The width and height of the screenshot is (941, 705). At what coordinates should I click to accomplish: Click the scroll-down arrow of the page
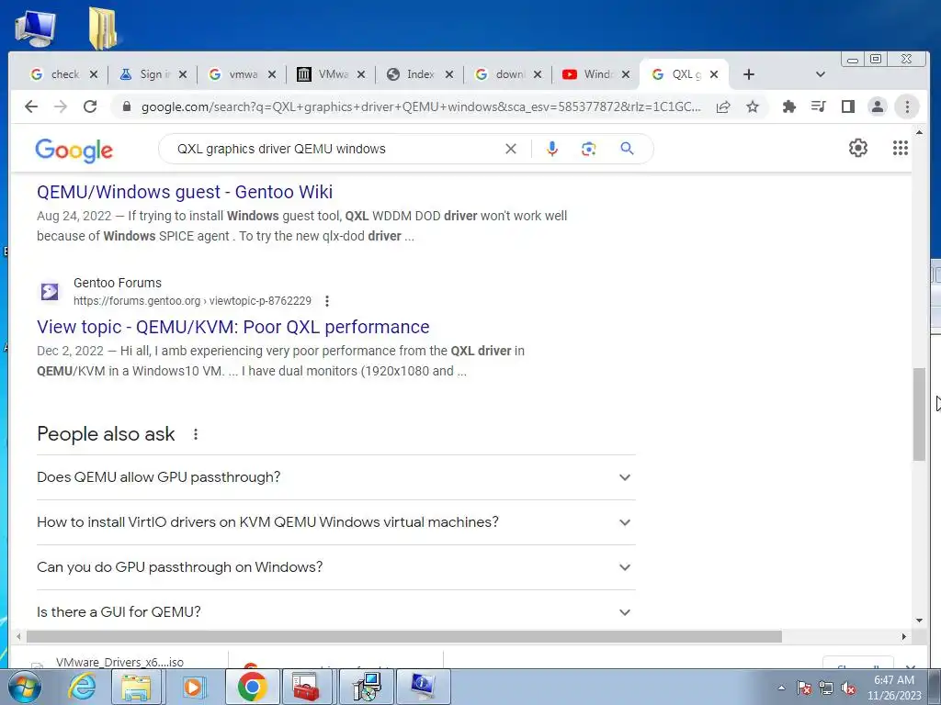pos(919,621)
